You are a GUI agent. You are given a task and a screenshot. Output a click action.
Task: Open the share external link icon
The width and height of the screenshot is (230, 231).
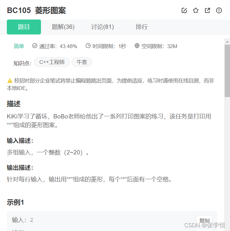pos(207,11)
